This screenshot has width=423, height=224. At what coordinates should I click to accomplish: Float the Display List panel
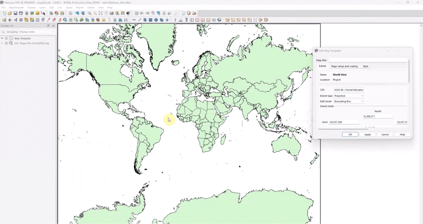[48, 26]
